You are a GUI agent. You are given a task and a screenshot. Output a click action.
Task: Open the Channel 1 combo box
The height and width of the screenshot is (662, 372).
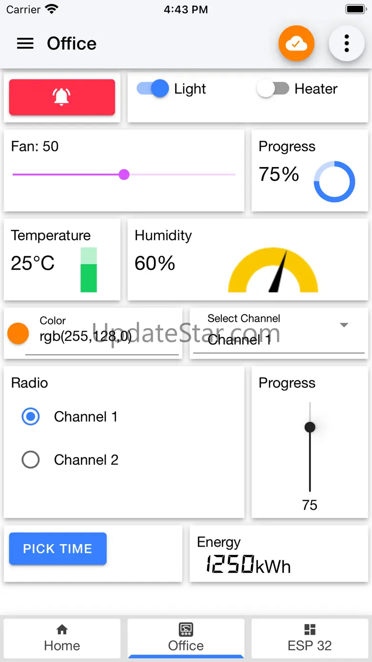267,339
